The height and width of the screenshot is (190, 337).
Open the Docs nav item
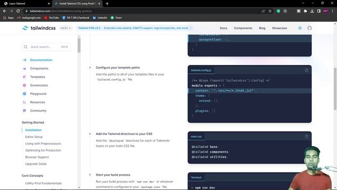(x=223, y=28)
